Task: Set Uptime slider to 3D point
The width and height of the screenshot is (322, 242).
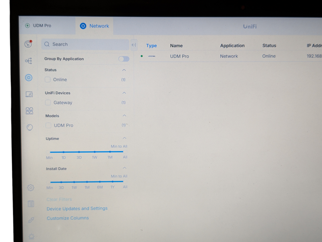Action: (79, 152)
